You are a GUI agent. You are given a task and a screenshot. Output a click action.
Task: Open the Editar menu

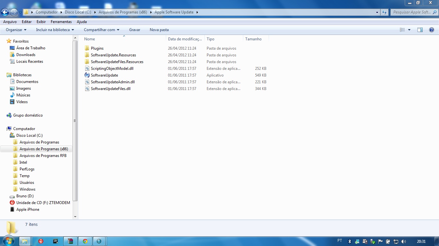pyautogui.click(x=27, y=22)
